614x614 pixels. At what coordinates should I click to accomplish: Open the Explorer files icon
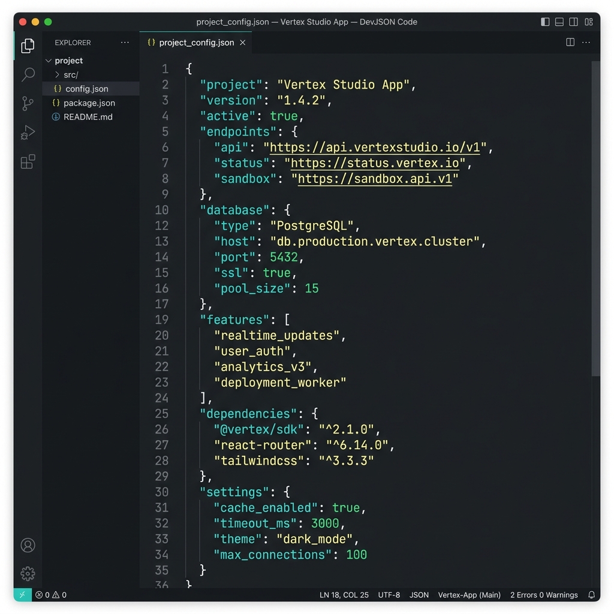point(28,46)
